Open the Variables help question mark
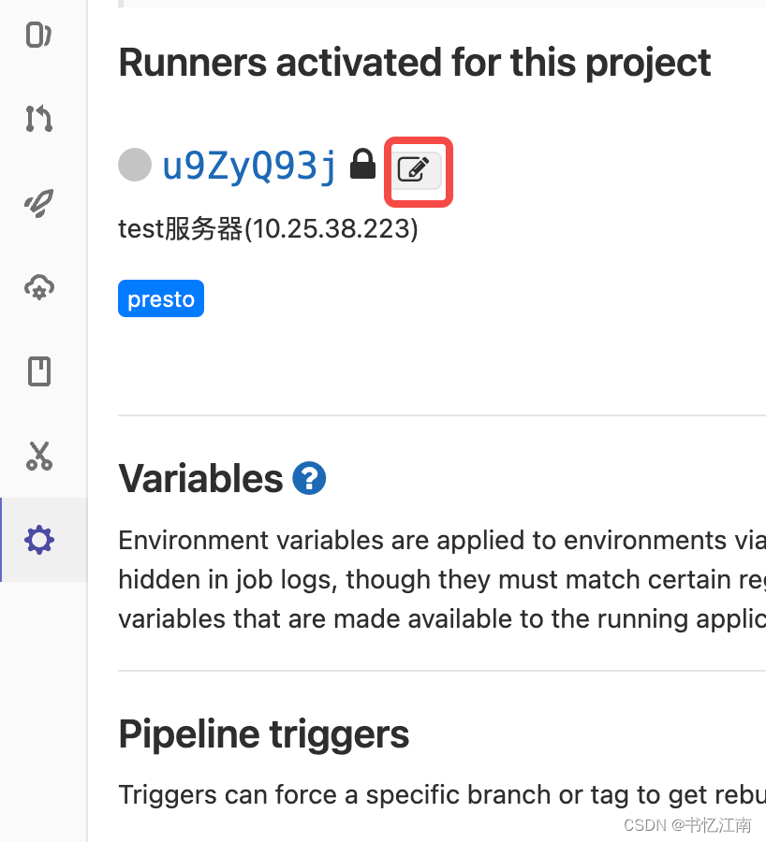The image size is (766, 842). point(309,479)
